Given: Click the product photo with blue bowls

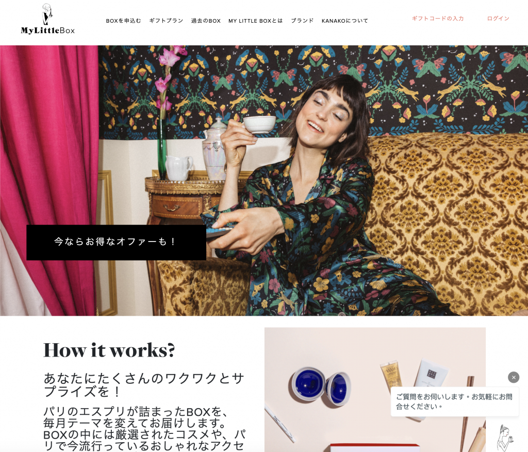Looking at the screenshot, I should (x=375, y=390).
